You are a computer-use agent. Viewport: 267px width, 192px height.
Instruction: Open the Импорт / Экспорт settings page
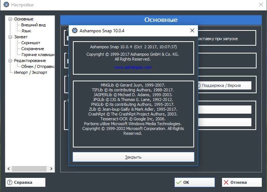(x=30, y=72)
